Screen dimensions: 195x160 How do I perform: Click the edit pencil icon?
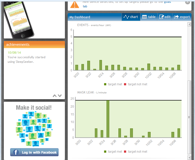pos(162,17)
